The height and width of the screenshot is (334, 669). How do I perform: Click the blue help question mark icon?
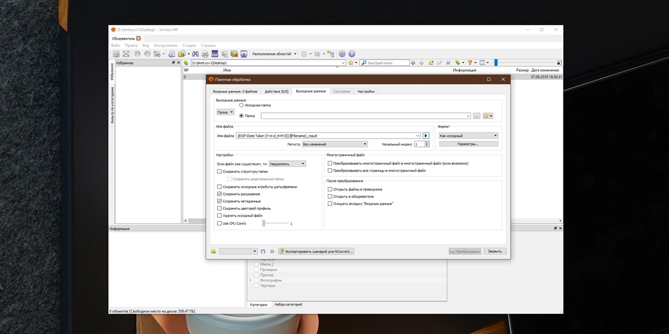point(352,54)
